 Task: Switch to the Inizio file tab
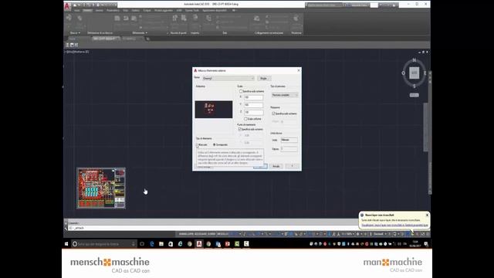pyautogui.click(x=73, y=39)
